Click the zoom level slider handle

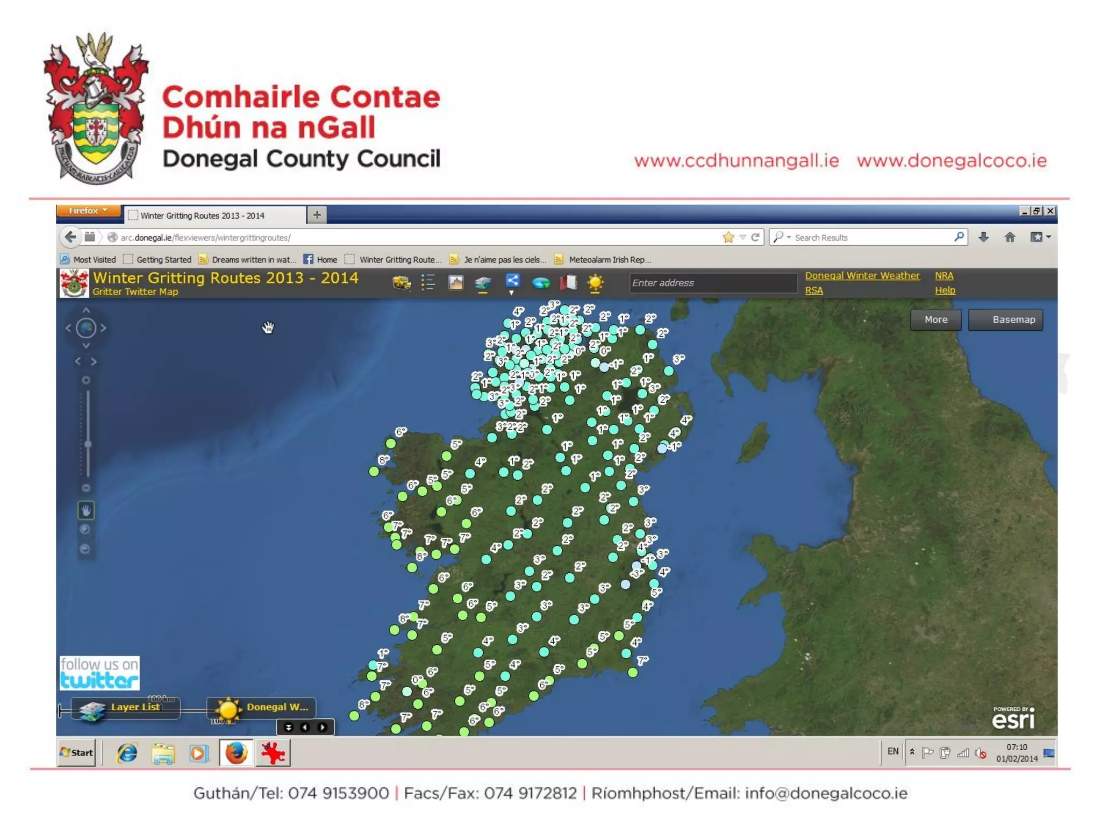(x=88, y=444)
